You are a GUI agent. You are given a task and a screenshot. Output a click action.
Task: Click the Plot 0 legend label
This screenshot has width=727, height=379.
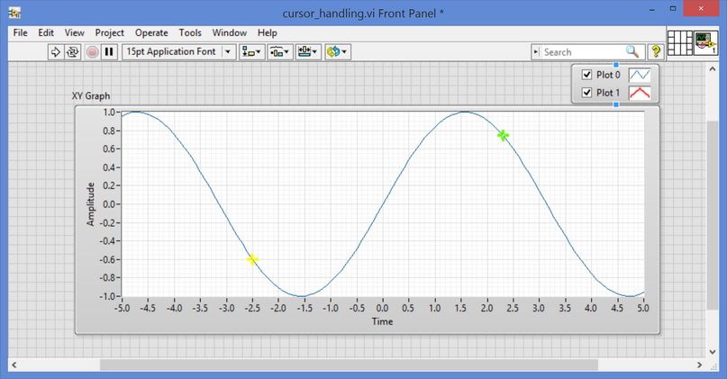(x=608, y=75)
